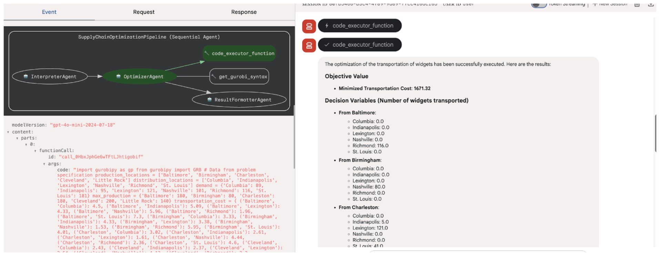Click the robot avatar beside the checkmark code_executor_function result
661x255 pixels.
point(309,45)
